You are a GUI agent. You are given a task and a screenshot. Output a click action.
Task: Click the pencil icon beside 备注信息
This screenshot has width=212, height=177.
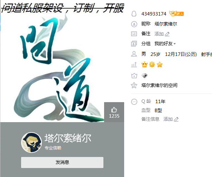point(176,119)
